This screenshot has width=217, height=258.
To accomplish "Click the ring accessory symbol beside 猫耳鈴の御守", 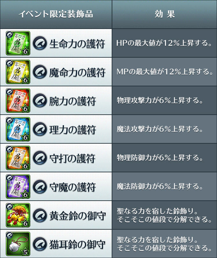I will coord(40,244).
